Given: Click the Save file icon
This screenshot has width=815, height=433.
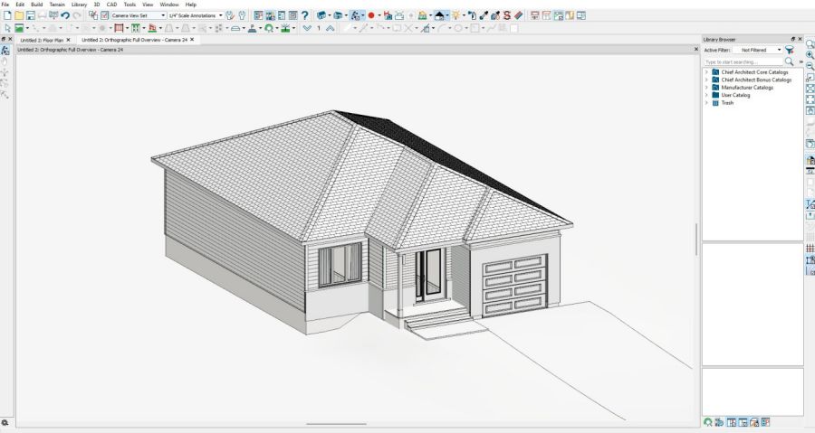Looking at the screenshot, I should pyautogui.click(x=30, y=15).
